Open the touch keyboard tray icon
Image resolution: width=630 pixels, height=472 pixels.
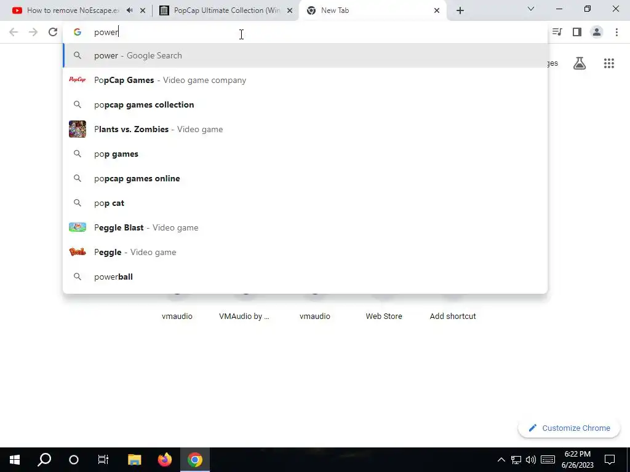(548, 460)
